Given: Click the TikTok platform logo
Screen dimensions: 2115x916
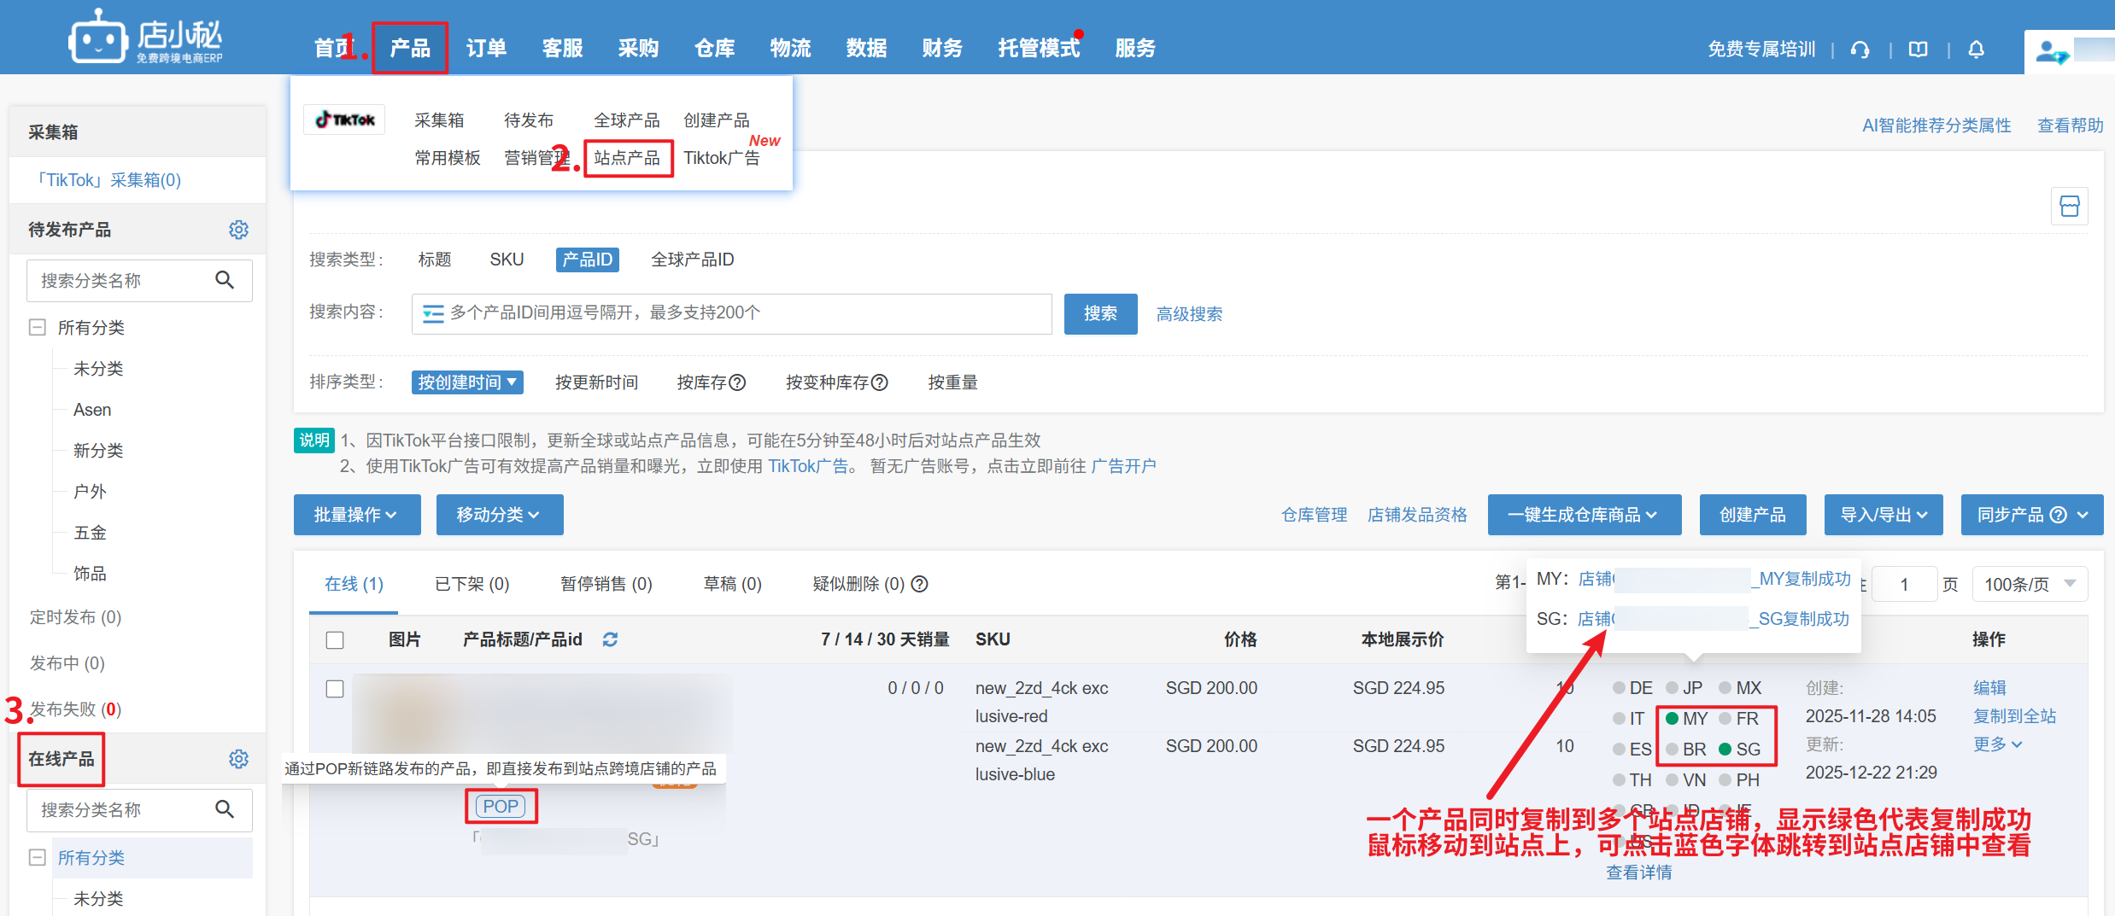Looking at the screenshot, I should (345, 120).
